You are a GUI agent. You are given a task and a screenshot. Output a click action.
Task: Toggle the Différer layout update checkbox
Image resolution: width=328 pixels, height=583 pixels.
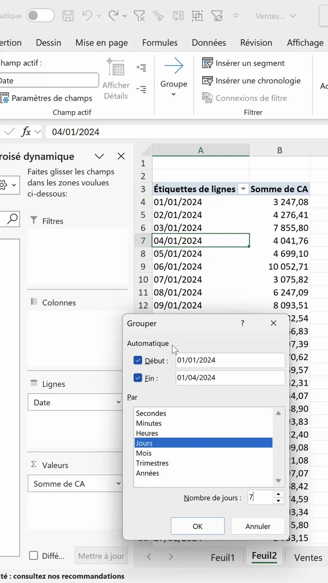click(33, 556)
